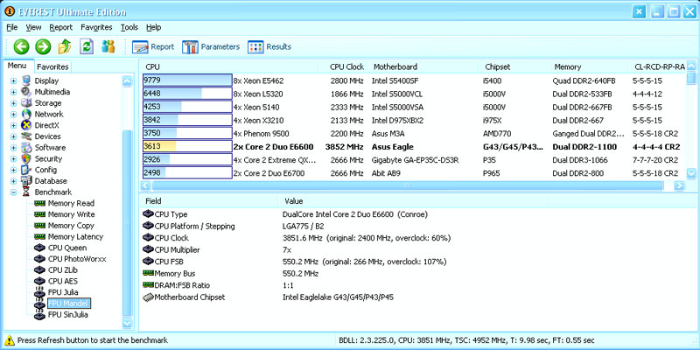Click the Benchmark hourglass icon

tap(26, 192)
